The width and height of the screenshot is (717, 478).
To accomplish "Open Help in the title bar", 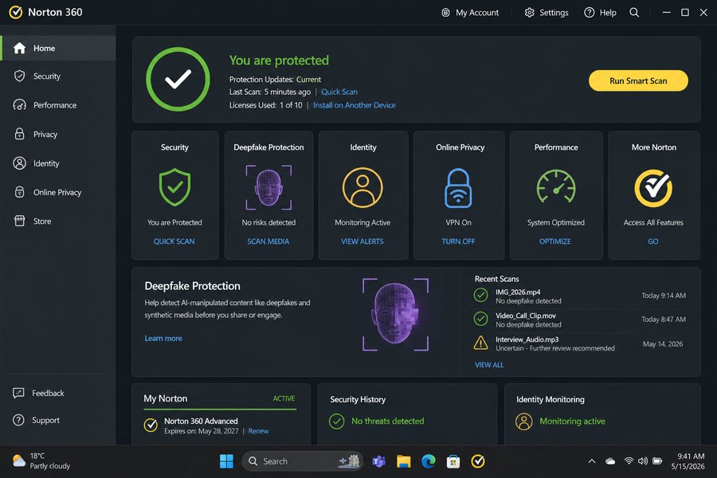I will pyautogui.click(x=601, y=13).
